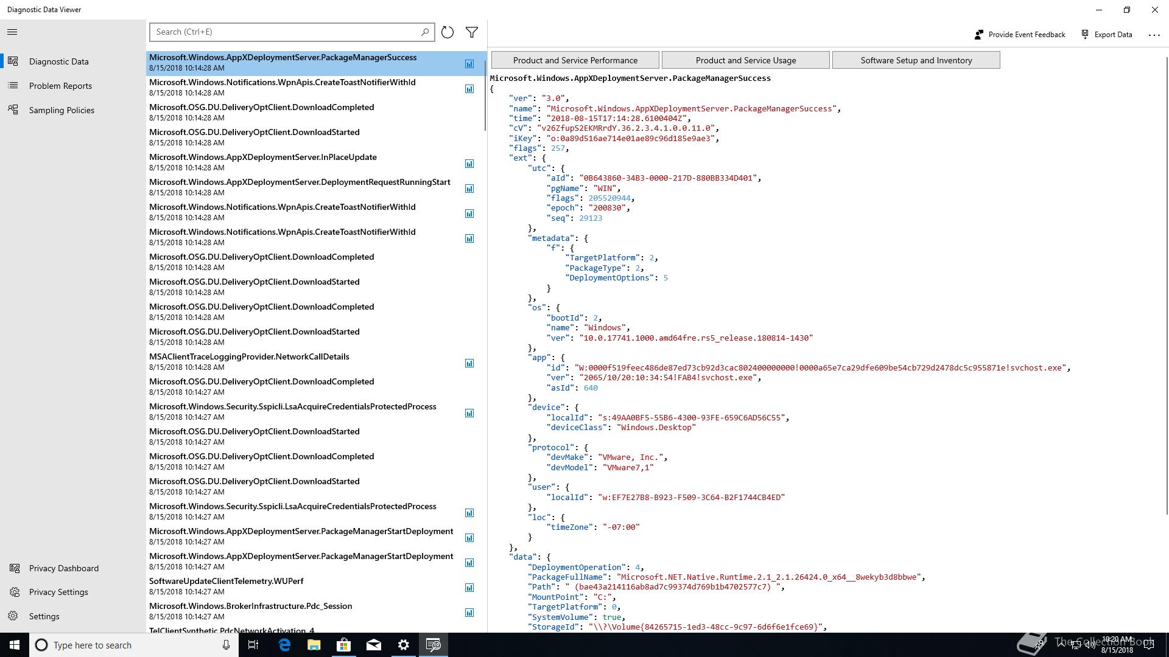1169x657 pixels.
Task: Click sampling icon for NetworkCallDetails event
Action: [469, 363]
